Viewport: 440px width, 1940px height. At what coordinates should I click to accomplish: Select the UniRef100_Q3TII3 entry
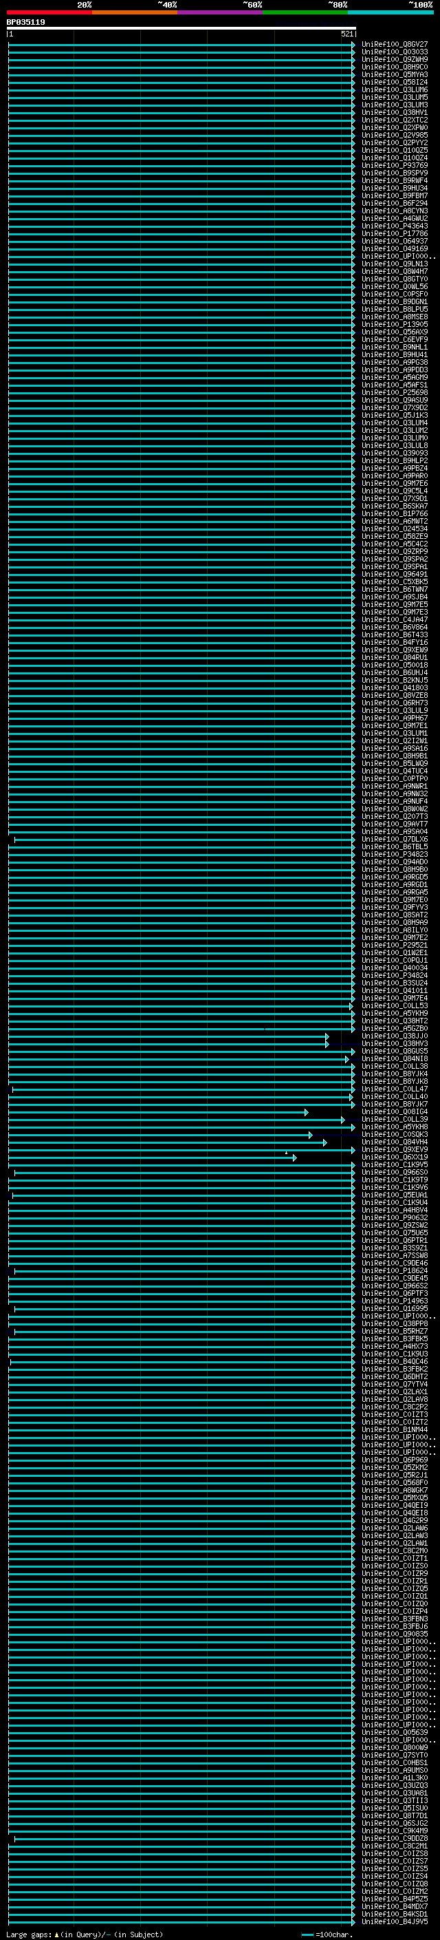tap(394, 1801)
